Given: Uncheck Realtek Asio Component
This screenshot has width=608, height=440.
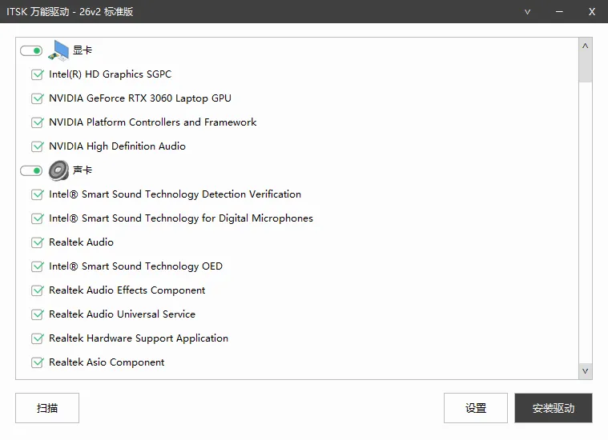Looking at the screenshot, I should 37,362.
